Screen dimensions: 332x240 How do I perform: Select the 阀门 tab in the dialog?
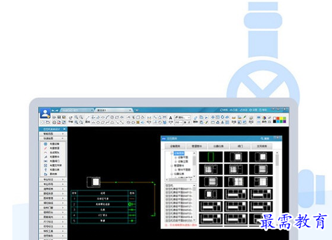(x=240, y=146)
